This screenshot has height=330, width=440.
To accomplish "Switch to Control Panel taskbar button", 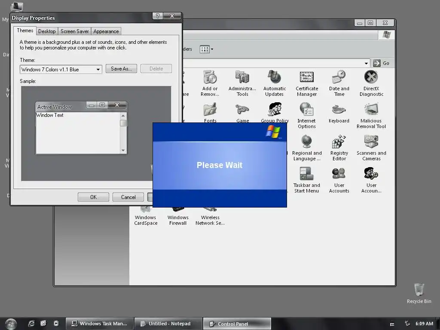I will (237, 324).
